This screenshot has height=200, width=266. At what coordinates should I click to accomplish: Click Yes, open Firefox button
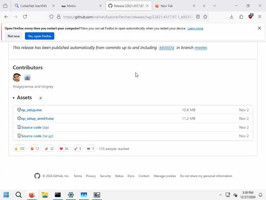[x=39, y=36]
